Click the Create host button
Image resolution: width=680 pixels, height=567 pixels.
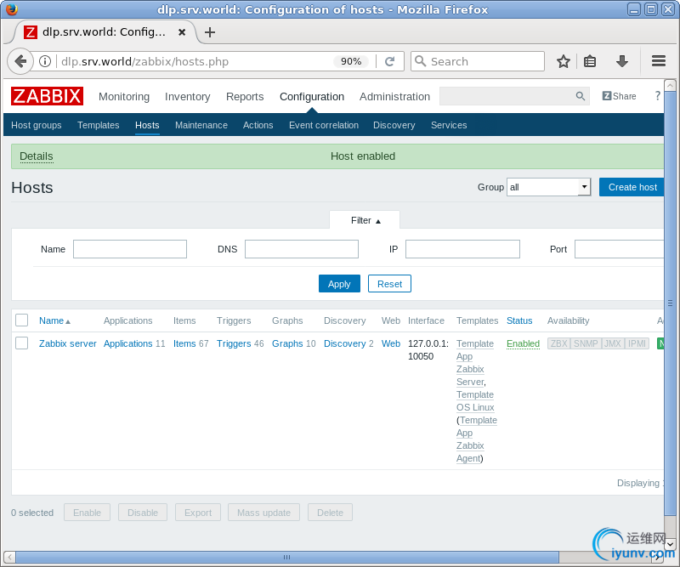point(632,187)
